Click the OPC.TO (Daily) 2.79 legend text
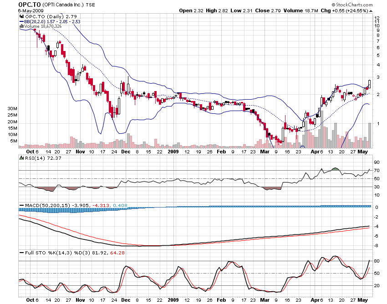 point(51,16)
